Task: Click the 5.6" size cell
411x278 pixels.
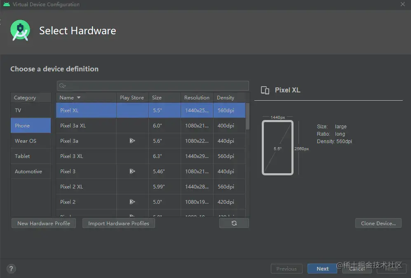Action: tap(164, 141)
